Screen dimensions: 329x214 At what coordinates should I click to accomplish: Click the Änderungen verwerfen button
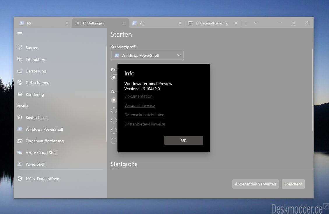[x=255, y=184]
